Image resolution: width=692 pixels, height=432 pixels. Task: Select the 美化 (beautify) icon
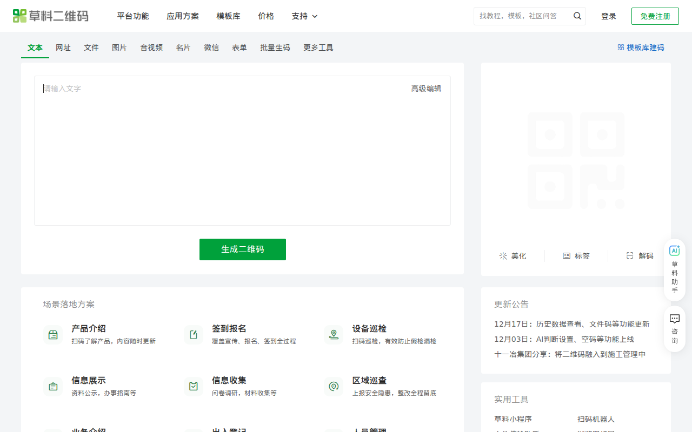pos(503,256)
